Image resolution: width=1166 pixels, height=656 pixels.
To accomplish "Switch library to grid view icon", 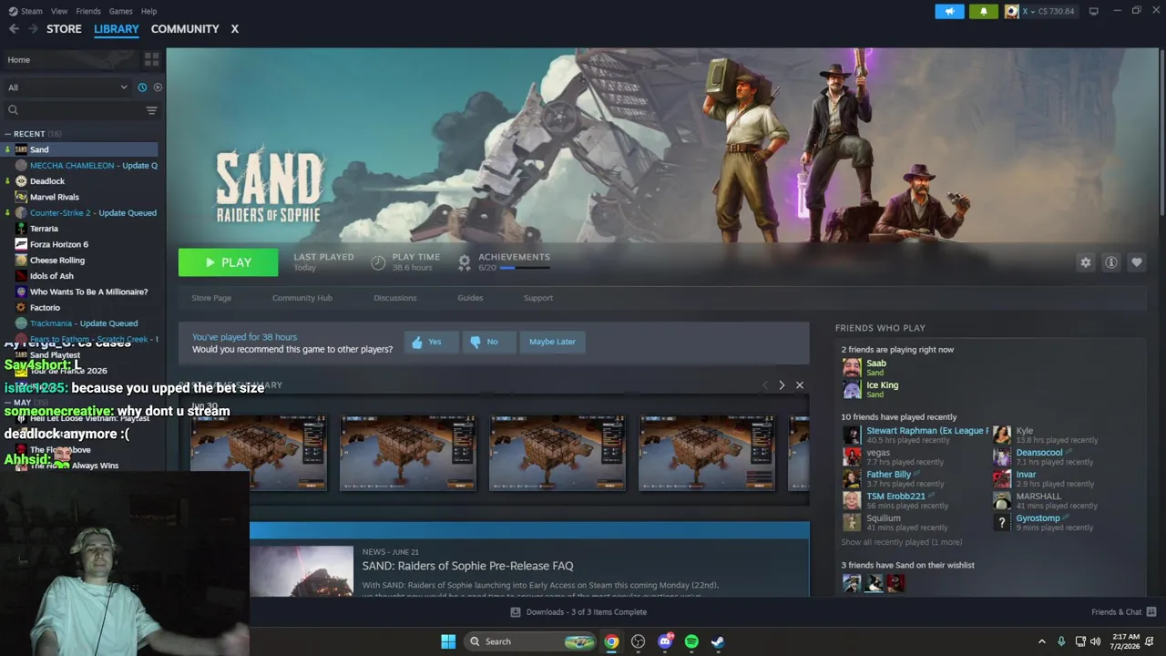I will point(151,59).
